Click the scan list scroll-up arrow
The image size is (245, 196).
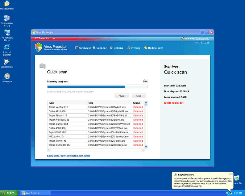146,103
